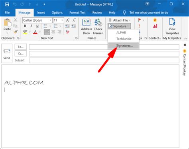Click Decrease Indent icon
189x149 pixels.
click(67, 26)
